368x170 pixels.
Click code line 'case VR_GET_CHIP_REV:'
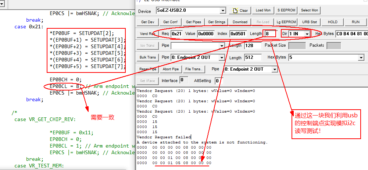pyautogui.click(x=45, y=120)
